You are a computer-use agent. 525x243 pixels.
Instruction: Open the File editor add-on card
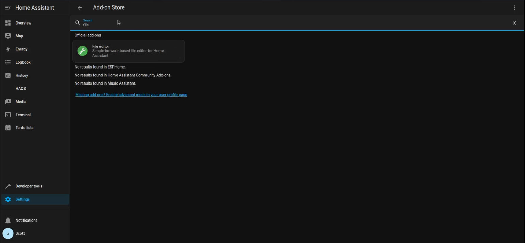click(x=128, y=51)
